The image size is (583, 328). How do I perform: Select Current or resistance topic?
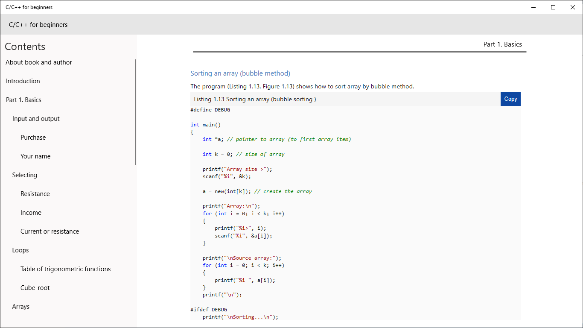(50, 231)
